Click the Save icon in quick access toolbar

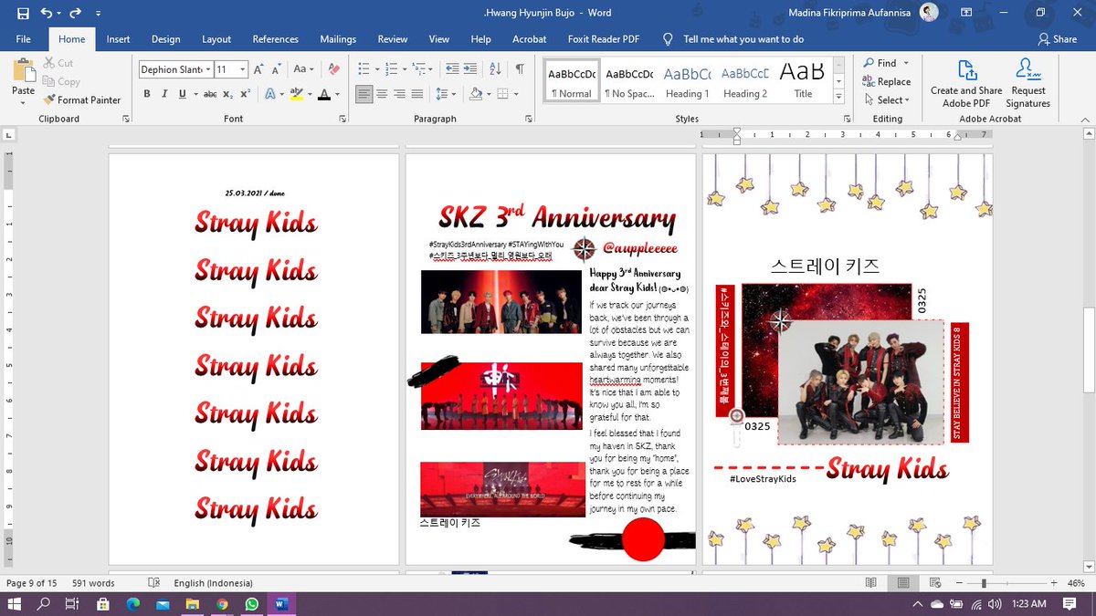tap(23, 13)
